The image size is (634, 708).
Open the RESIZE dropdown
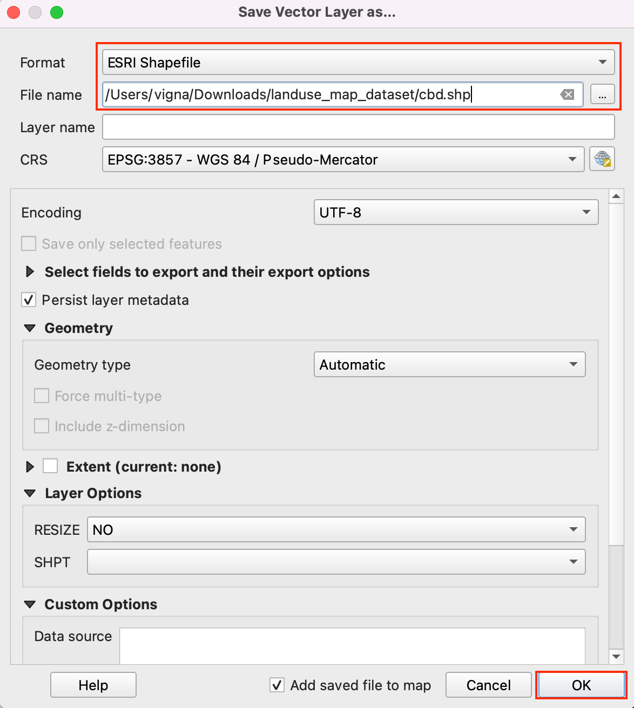[x=336, y=530]
